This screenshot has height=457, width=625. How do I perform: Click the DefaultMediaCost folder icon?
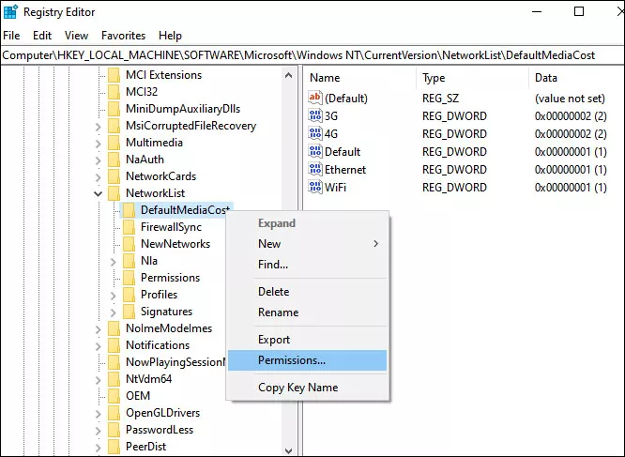(x=130, y=210)
